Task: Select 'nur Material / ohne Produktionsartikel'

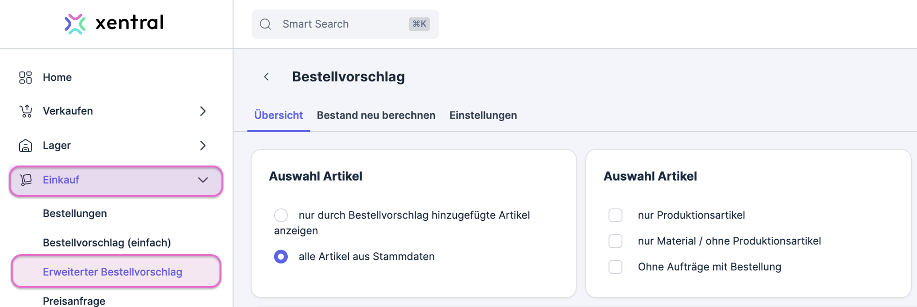Action: click(x=615, y=241)
